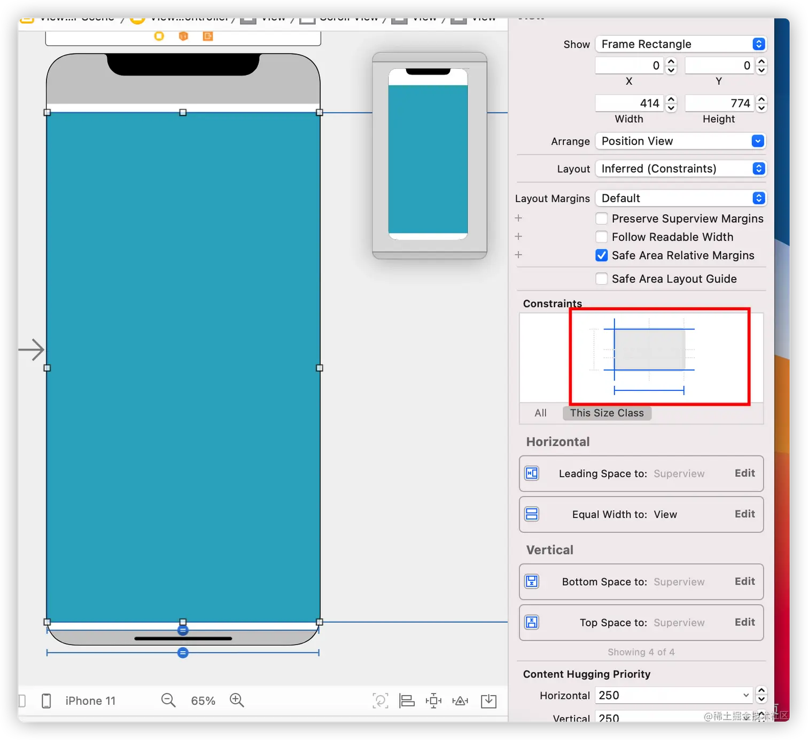Click the Embed In icon
This screenshot has width=808, height=740.
[488, 700]
